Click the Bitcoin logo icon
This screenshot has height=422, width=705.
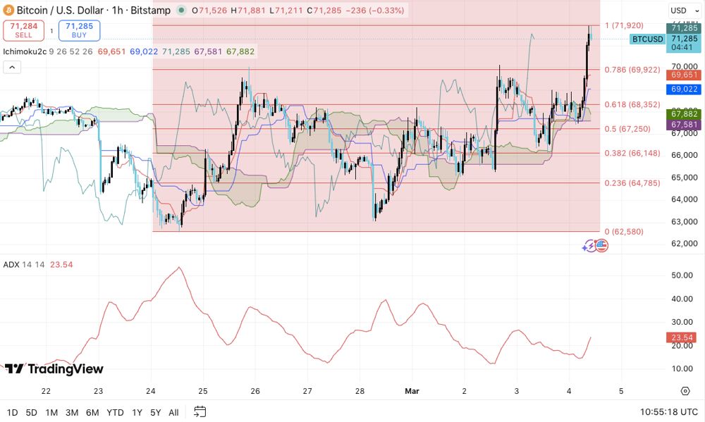[8, 10]
